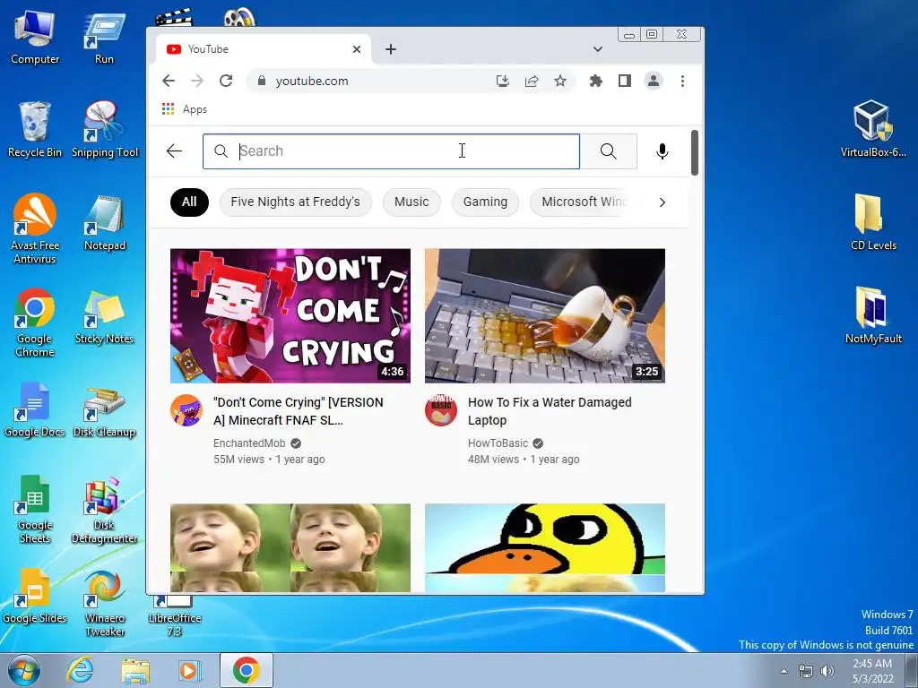This screenshot has width=918, height=688.
Task: Launch Internet Explorer from taskbar
Action: pyautogui.click(x=80, y=670)
